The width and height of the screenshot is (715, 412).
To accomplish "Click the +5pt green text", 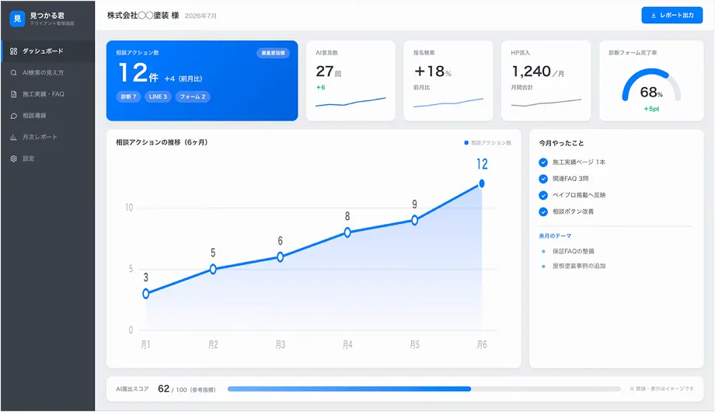I will [651, 109].
